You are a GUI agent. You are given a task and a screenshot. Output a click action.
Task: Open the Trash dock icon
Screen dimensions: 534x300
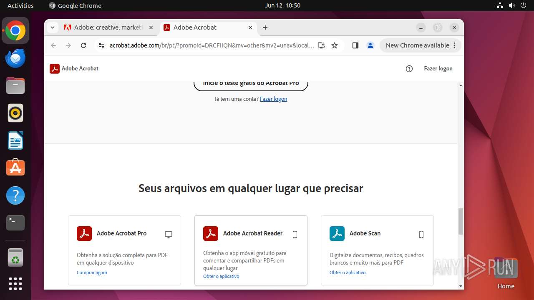pos(15,258)
